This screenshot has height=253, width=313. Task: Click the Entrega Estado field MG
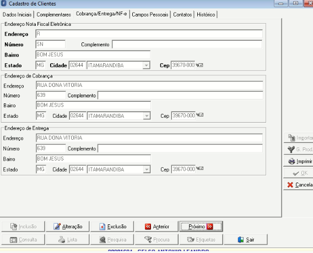(41, 169)
